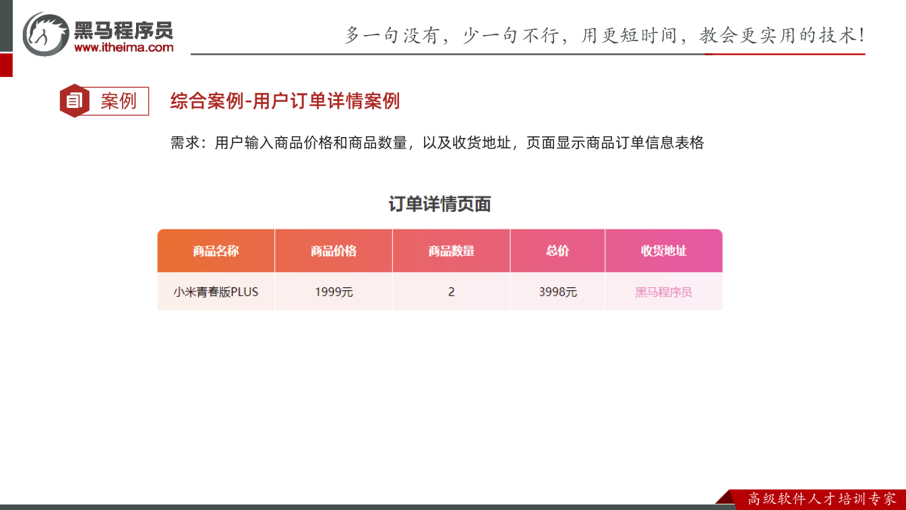Screen dimensions: 906x510
Task: Click the footer text 高级软件人才培训专家
Action: (x=822, y=499)
